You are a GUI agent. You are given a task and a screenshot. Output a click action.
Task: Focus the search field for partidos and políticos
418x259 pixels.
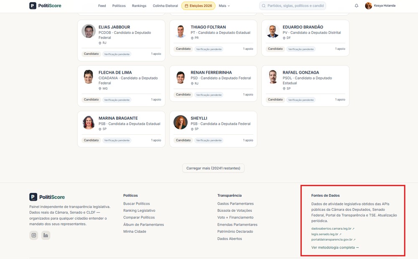[293, 5]
